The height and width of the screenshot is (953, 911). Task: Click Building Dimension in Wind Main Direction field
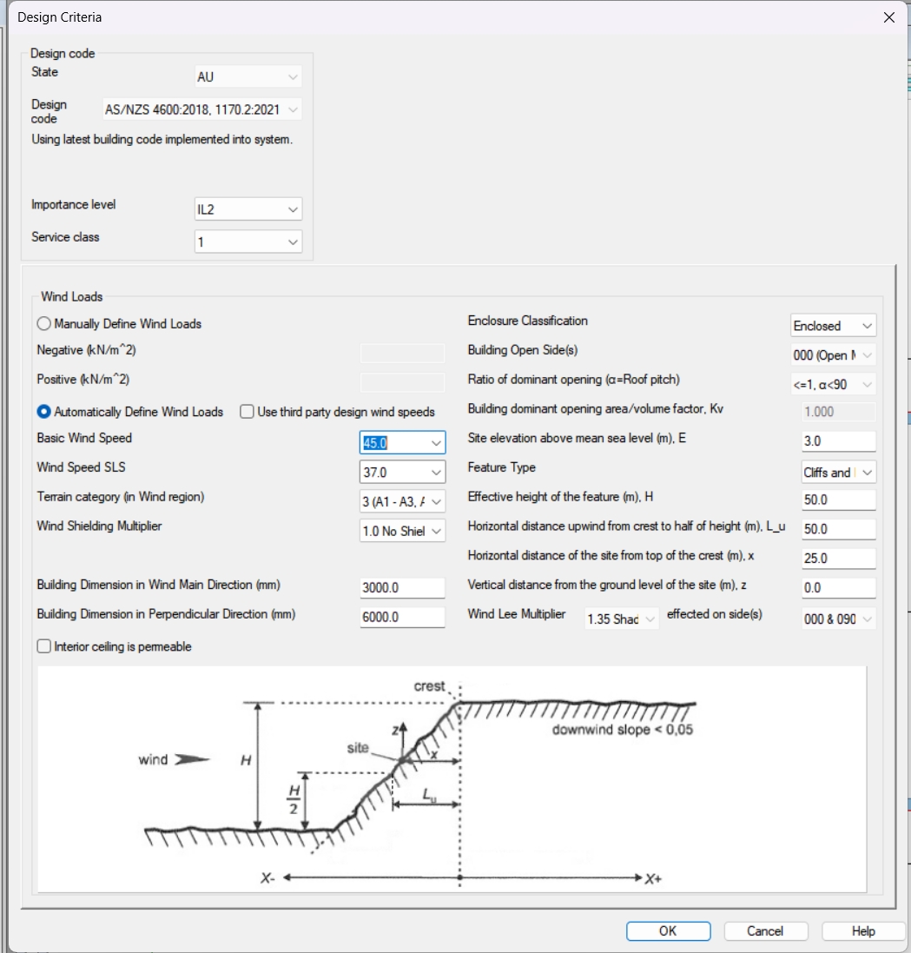[x=402, y=588]
